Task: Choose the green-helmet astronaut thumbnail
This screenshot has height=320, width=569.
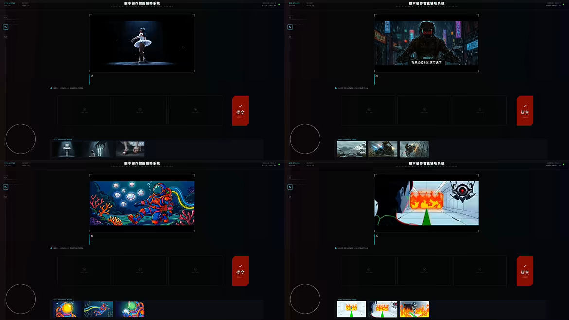Action: (130, 309)
